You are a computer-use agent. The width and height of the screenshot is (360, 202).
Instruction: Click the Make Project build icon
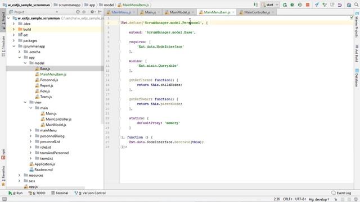point(255,5)
